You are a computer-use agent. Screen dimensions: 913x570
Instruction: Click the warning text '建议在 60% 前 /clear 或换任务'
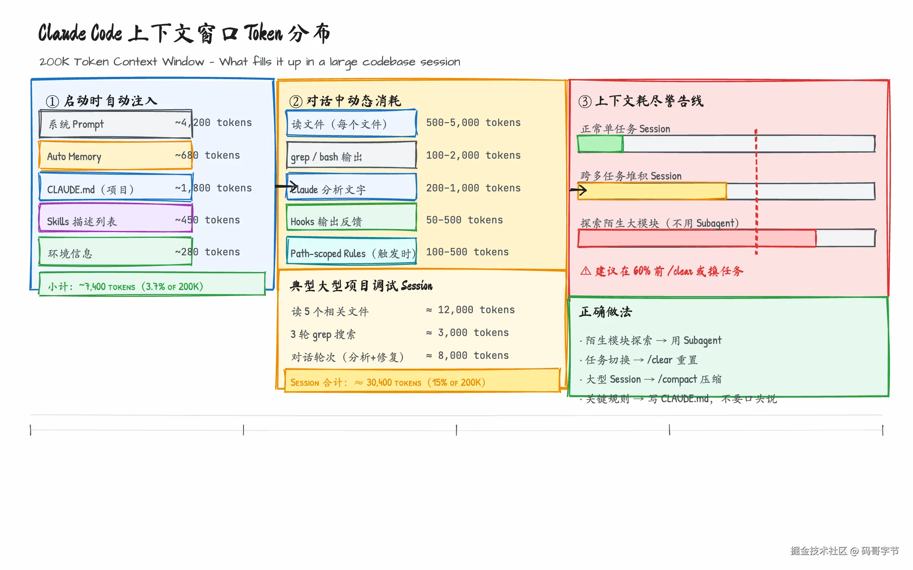coord(669,271)
